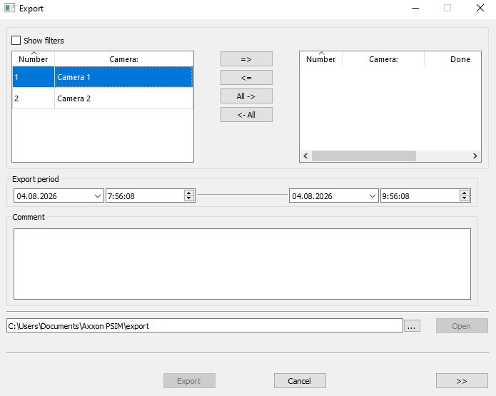Click the export folder path field

[x=204, y=326]
